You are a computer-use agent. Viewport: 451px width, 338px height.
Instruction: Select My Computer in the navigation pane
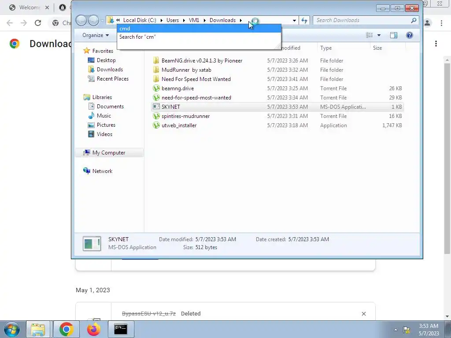(x=109, y=153)
